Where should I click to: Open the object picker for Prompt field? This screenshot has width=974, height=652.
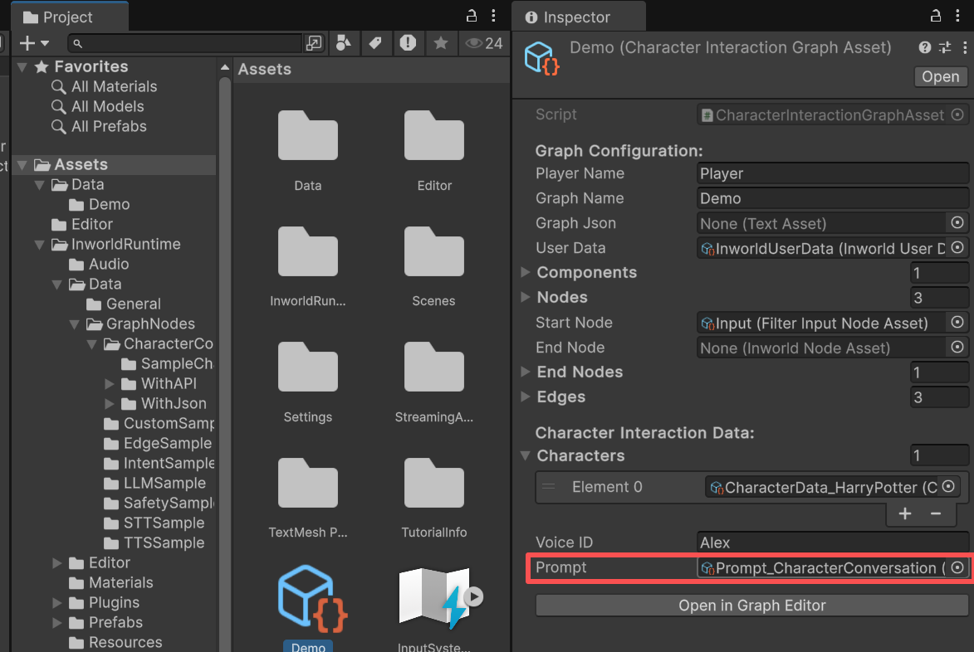(x=957, y=567)
